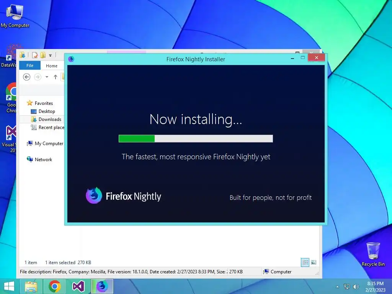Click the 'Now installing...' heading
This screenshot has width=392, height=294.
(196, 119)
